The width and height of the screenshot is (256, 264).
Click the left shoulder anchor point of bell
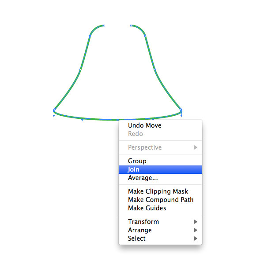(x=90, y=36)
